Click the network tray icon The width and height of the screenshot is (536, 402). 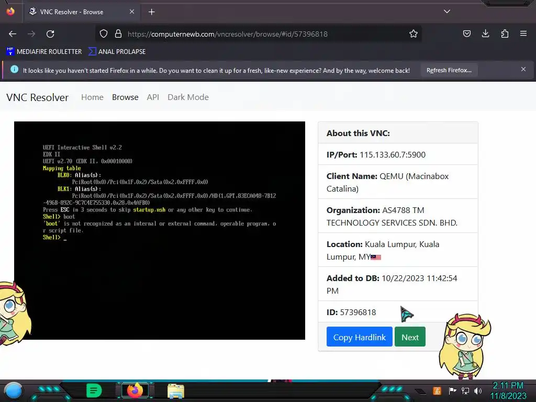(465, 390)
